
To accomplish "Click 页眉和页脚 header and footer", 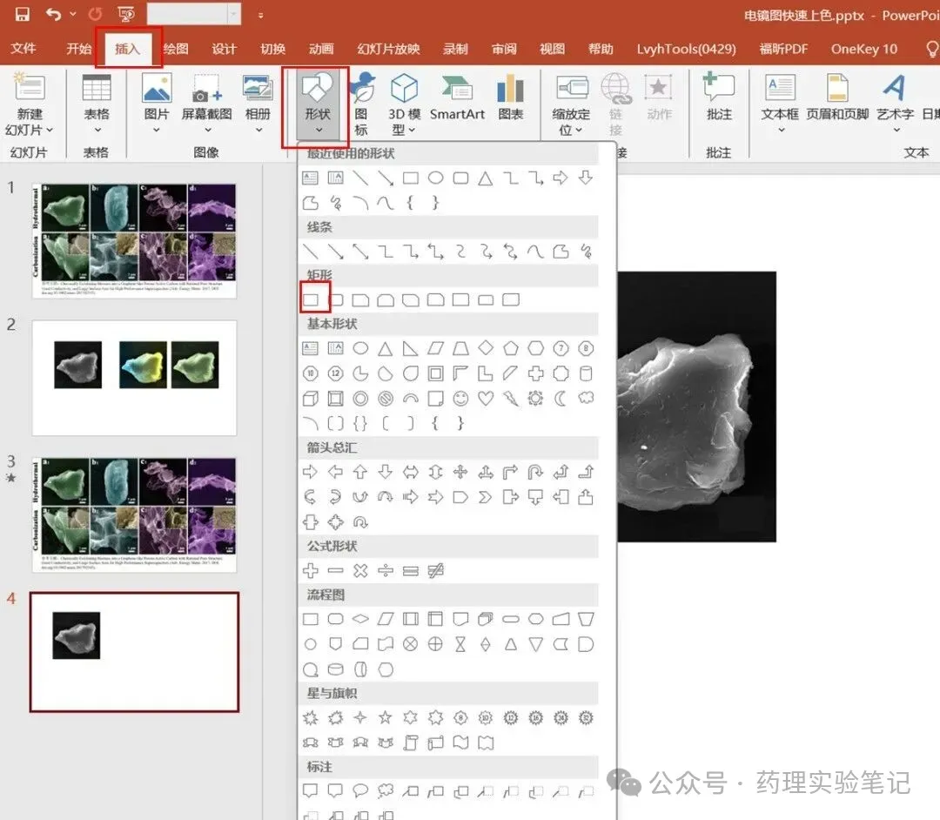I will tap(837, 98).
